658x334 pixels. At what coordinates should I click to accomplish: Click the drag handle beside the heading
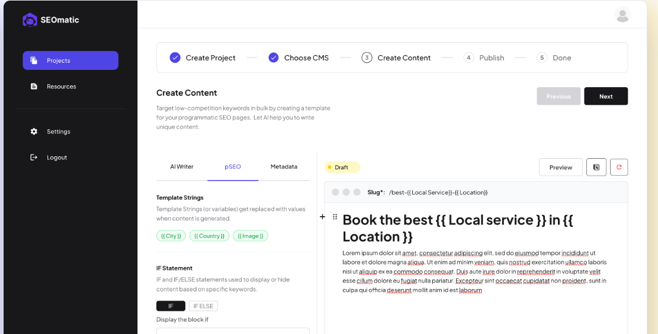click(335, 217)
